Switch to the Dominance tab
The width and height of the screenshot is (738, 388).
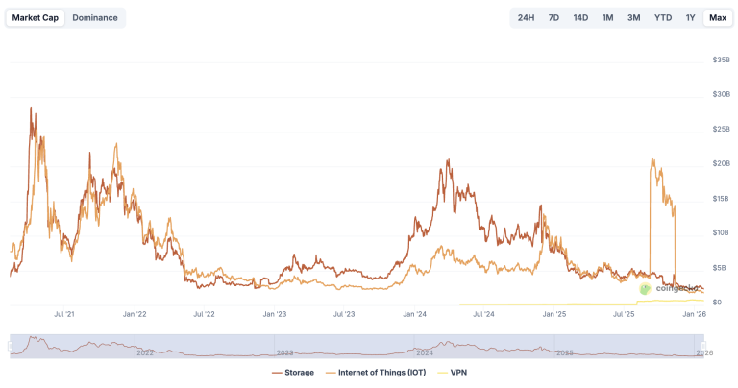pos(94,18)
